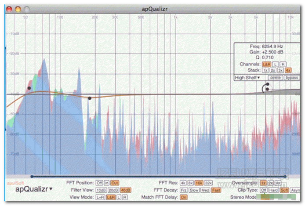Click right handle of frequency range slider
This screenshot has width=305, height=206.
[x=285, y=177]
